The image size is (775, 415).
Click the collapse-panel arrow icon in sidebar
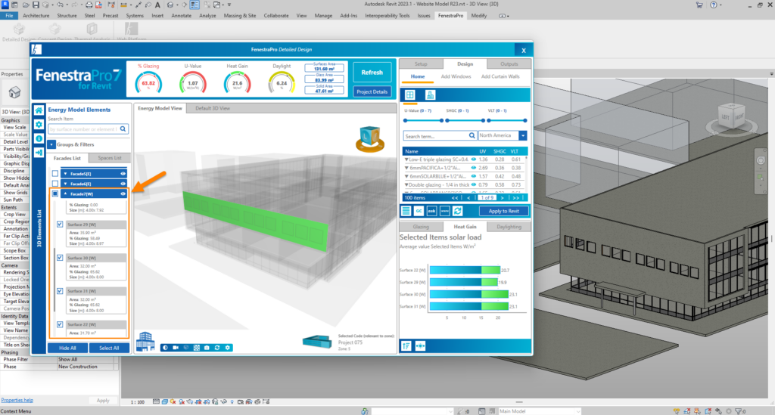pos(39,153)
